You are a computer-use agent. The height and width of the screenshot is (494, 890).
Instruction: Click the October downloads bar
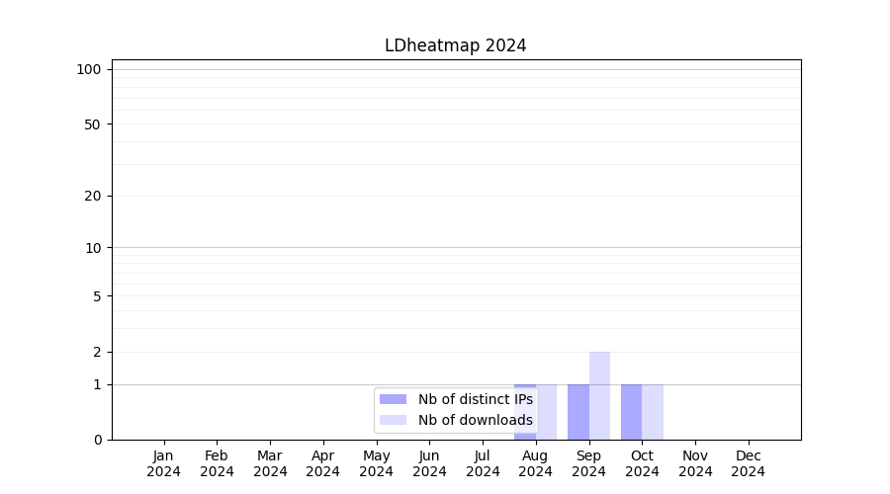653,412
